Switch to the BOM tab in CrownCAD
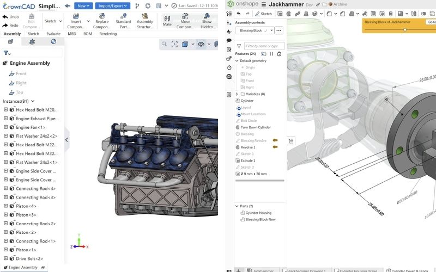This screenshot has width=436, height=272. tap(88, 34)
